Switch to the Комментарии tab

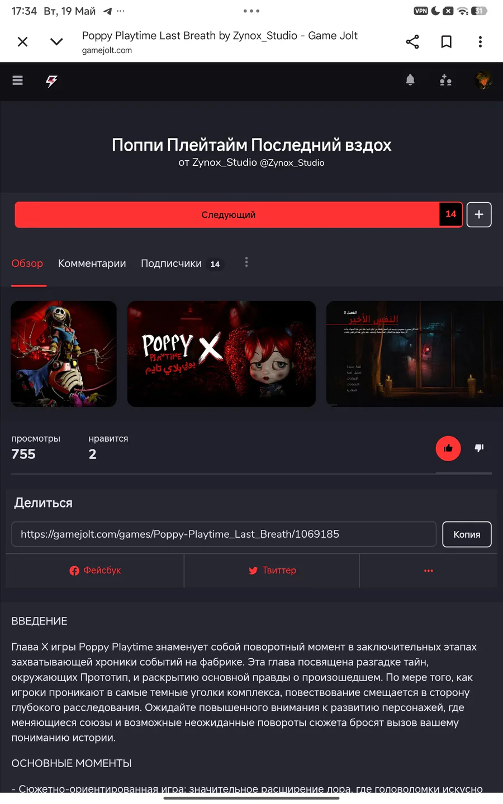[x=92, y=264]
